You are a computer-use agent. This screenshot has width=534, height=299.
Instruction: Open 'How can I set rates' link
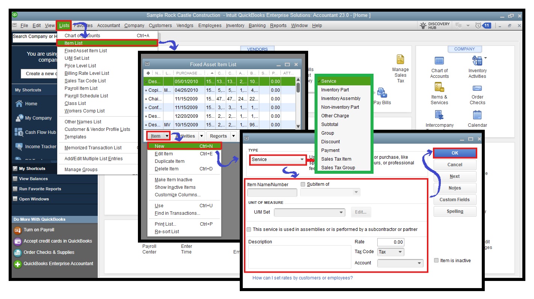(x=303, y=278)
